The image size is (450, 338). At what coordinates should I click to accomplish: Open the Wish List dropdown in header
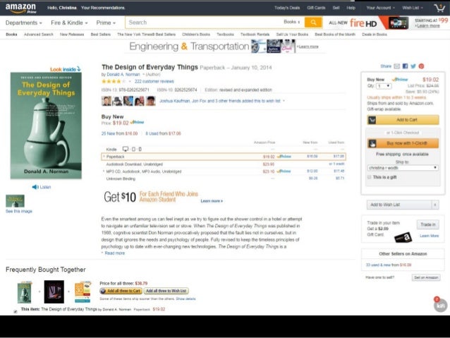413,8
